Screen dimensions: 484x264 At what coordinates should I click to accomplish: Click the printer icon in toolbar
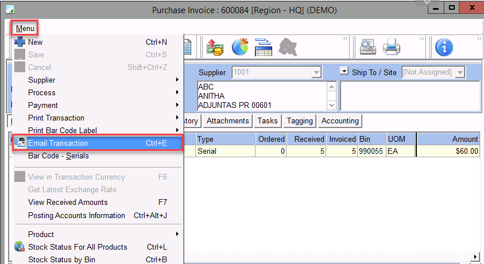pyautogui.click(x=391, y=48)
